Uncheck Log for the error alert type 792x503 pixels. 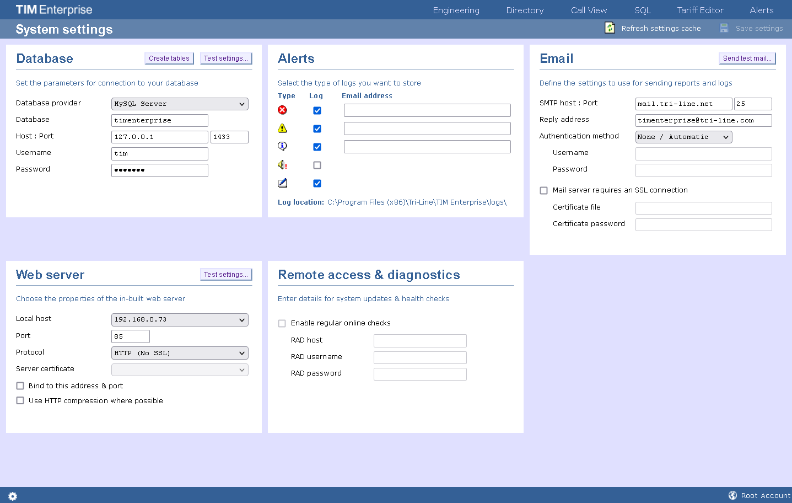point(317,110)
